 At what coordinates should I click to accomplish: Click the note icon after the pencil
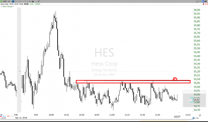click(42, 1)
